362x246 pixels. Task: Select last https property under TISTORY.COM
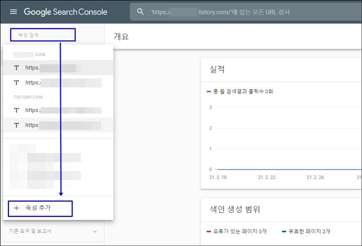click(58, 125)
